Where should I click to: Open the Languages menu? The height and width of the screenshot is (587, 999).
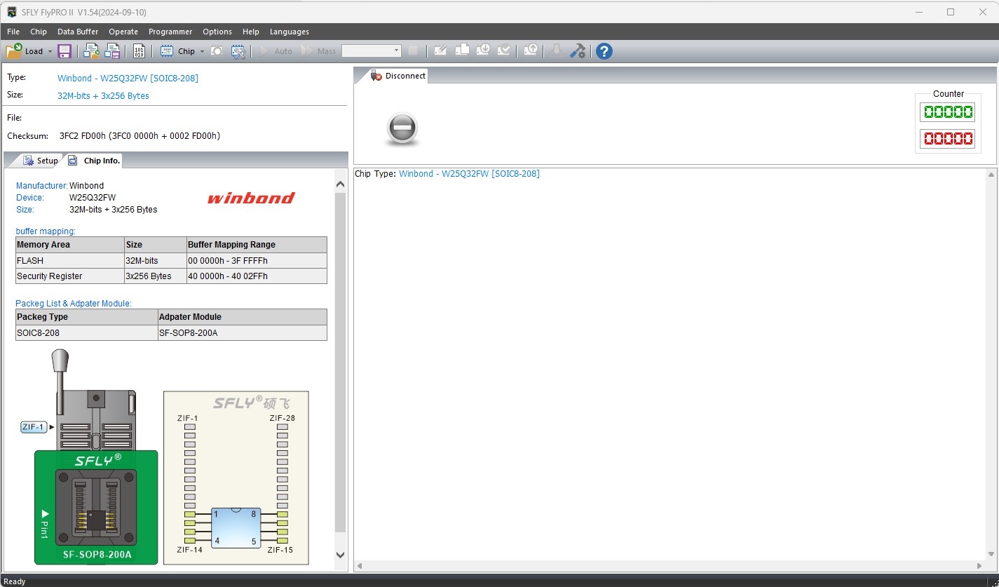(x=290, y=32)
